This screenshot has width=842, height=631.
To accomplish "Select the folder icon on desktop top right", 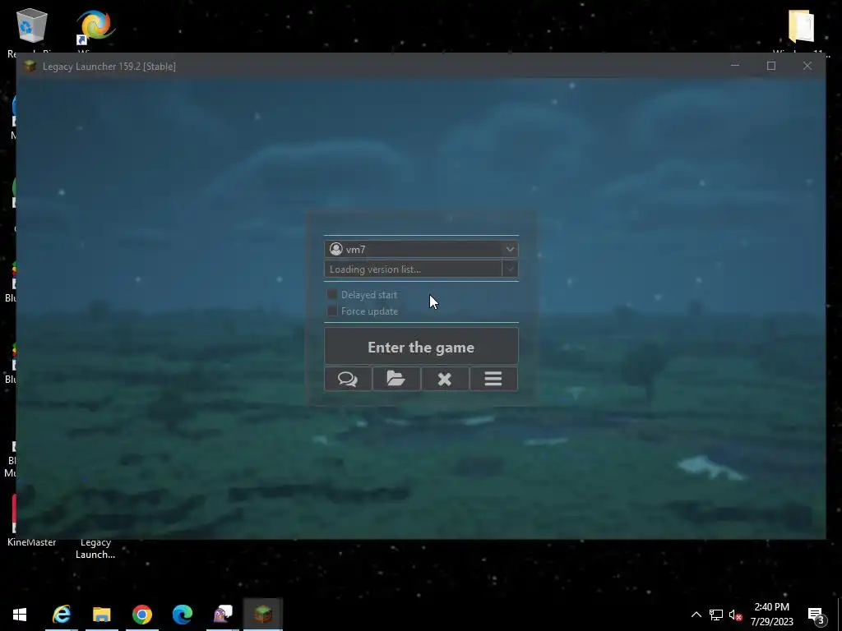I will [801, 25].
